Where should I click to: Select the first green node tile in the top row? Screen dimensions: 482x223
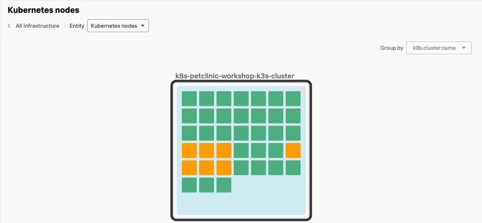tap(189, 99)
